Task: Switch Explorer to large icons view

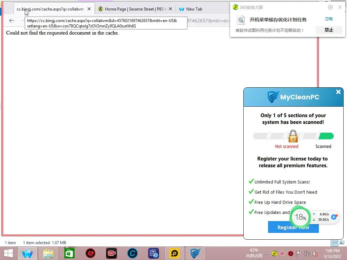Action: [342, 242]
